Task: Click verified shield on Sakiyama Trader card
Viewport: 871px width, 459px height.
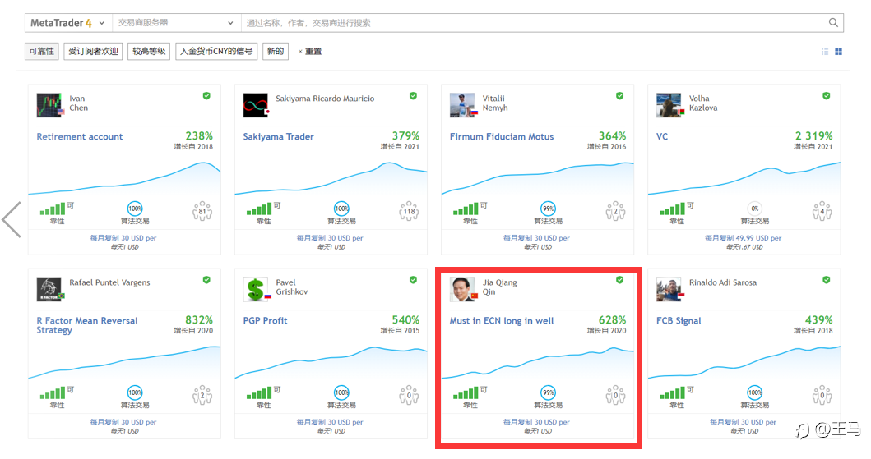Action: [413, 96]
